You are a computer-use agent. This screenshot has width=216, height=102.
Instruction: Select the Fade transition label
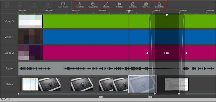pos(167,53)
